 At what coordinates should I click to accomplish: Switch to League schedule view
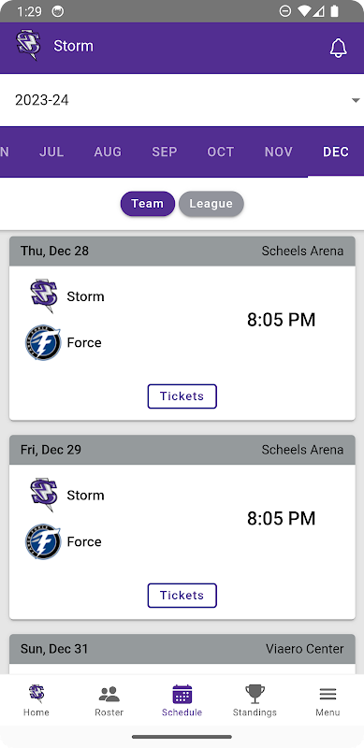[x=211, y=204]
